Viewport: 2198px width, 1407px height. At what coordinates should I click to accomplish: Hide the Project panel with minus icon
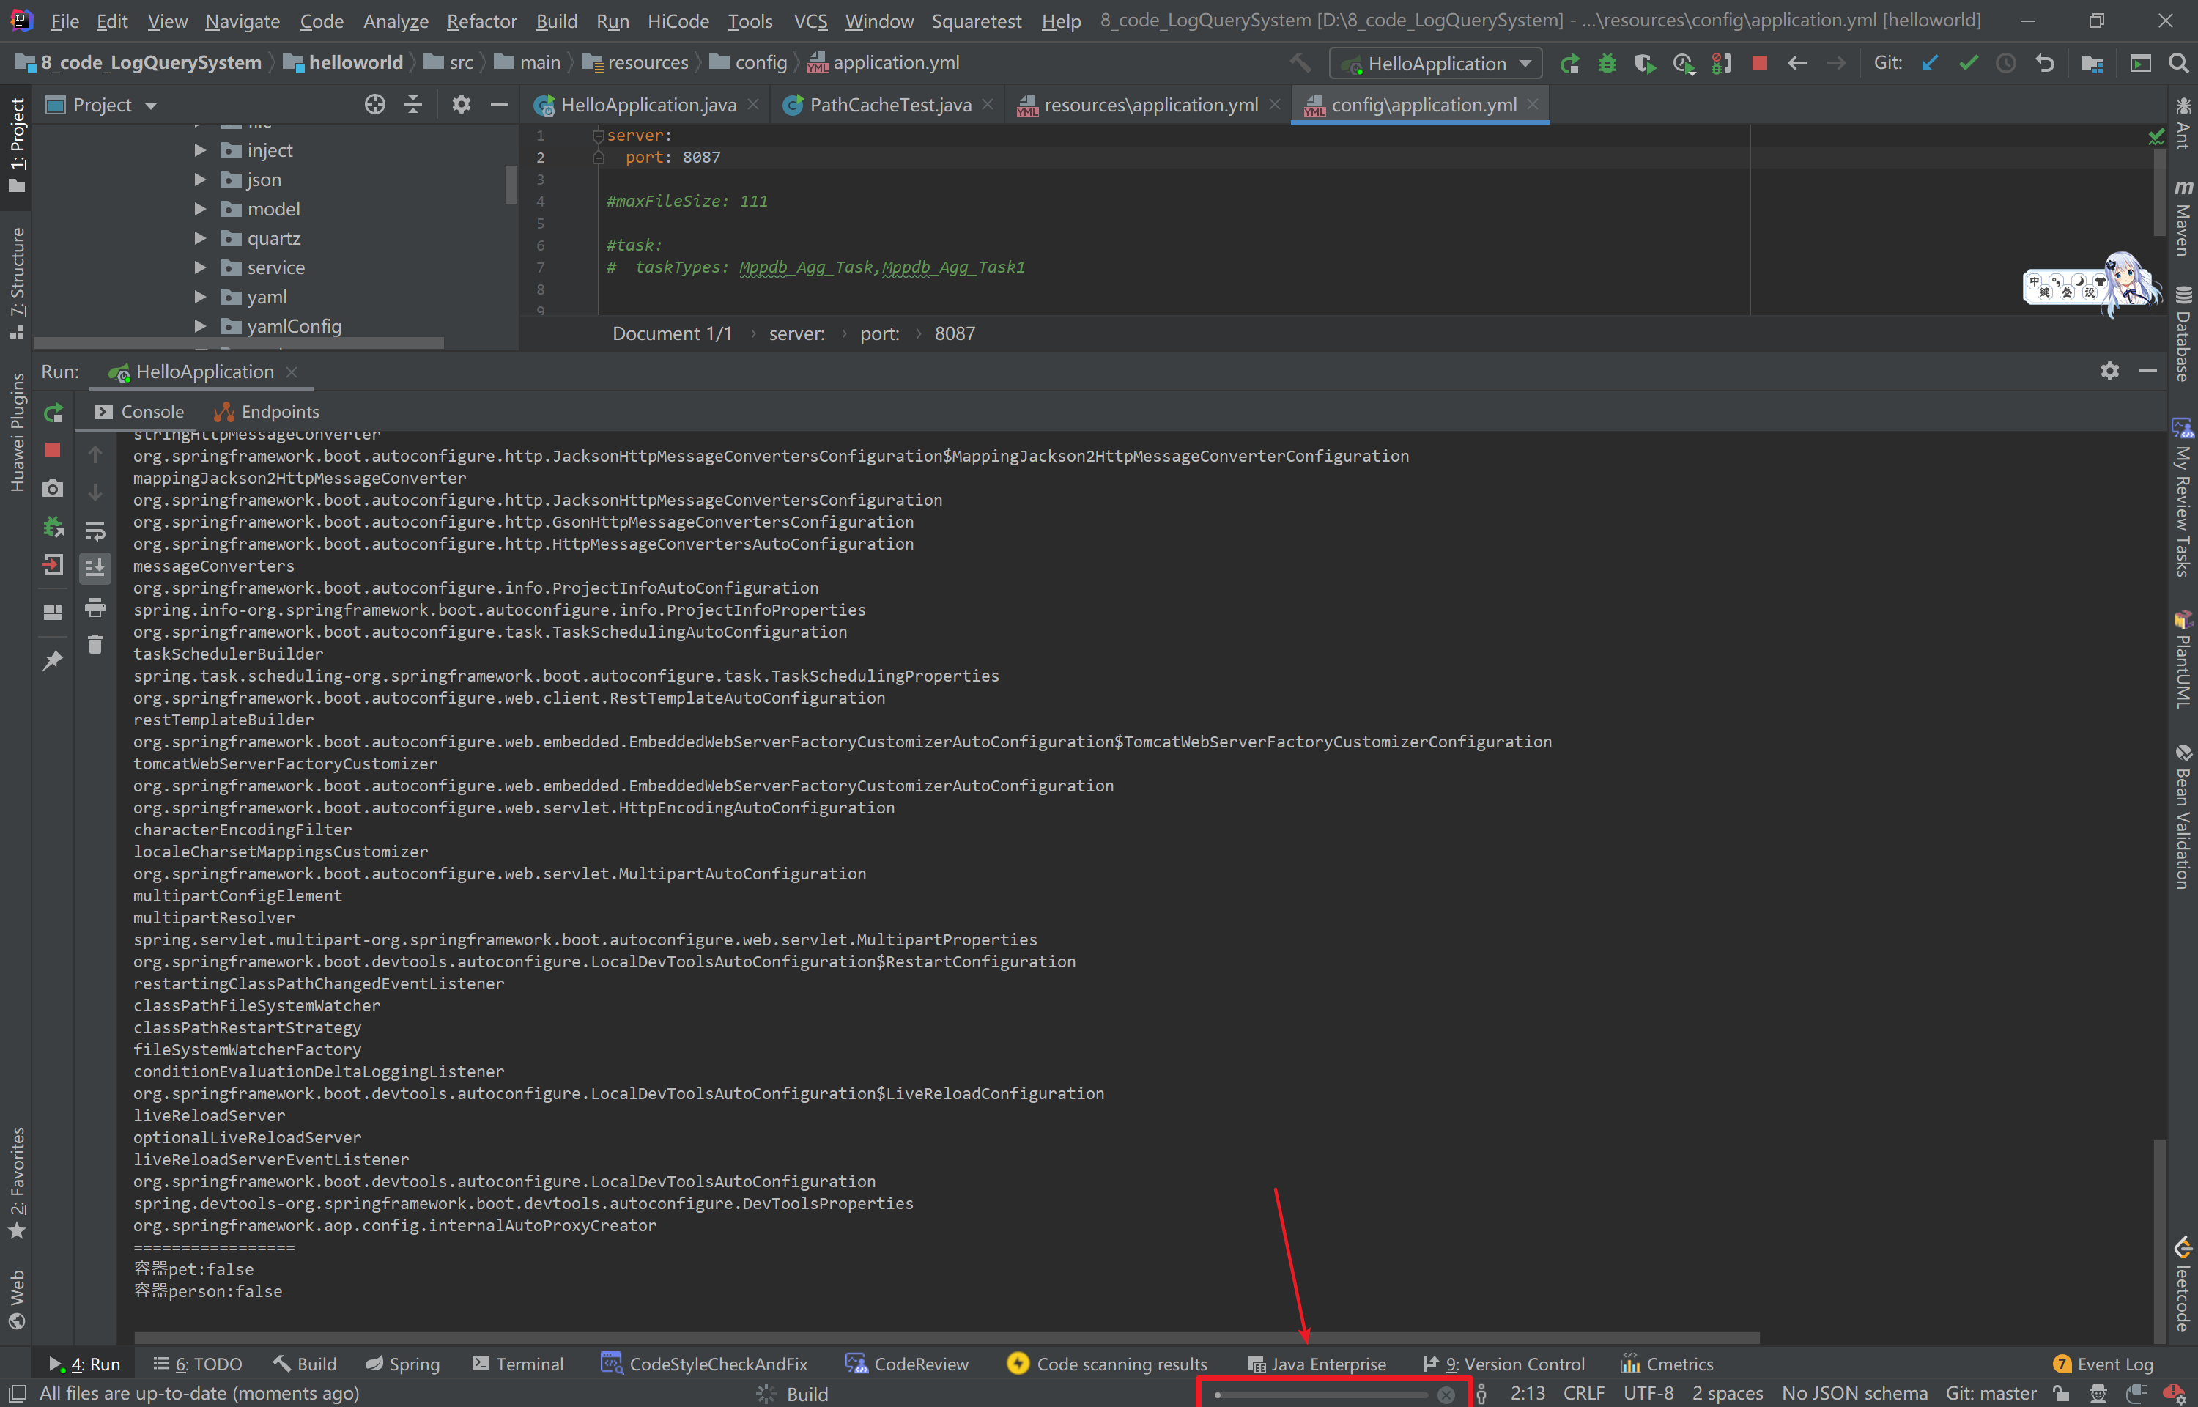tap(500, 105)
